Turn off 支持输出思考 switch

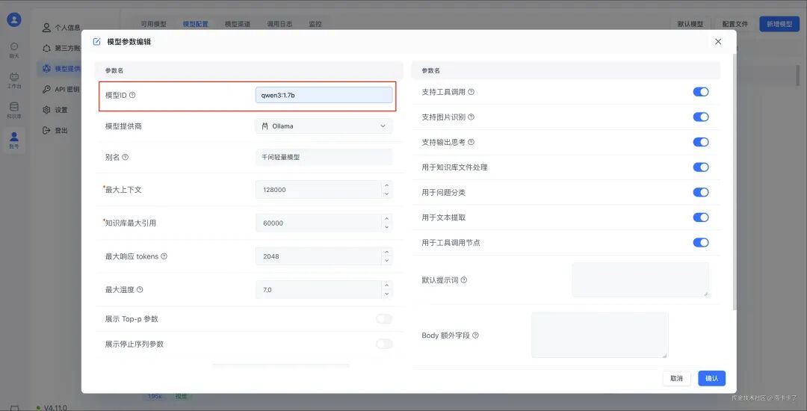click(700, 142)
